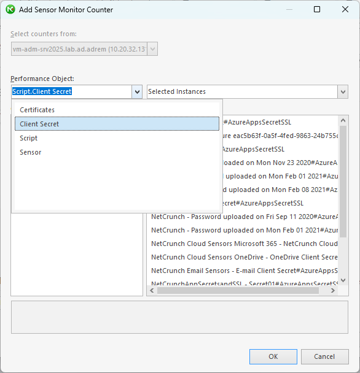Select instance 'uploaded on Mon Nov 23 2020'

[280, 163]
